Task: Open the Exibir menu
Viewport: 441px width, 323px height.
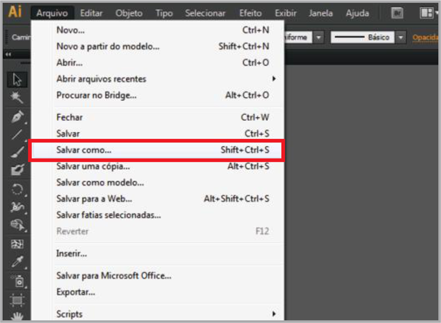Action: [x=286, y=13]
